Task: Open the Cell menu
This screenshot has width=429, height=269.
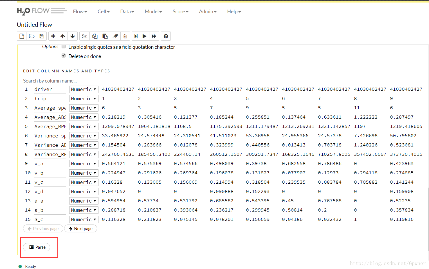Action: pos(104,12)
